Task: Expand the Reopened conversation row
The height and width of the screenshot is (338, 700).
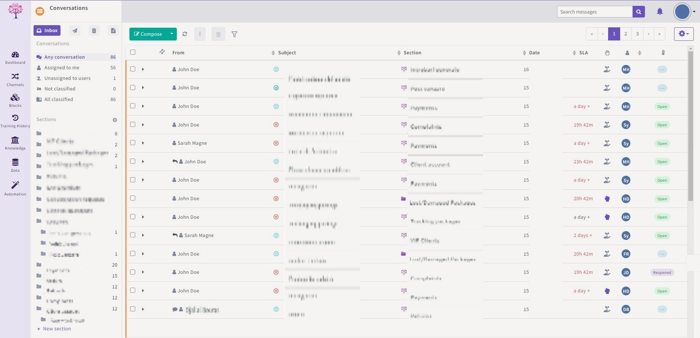Action: 143,272
